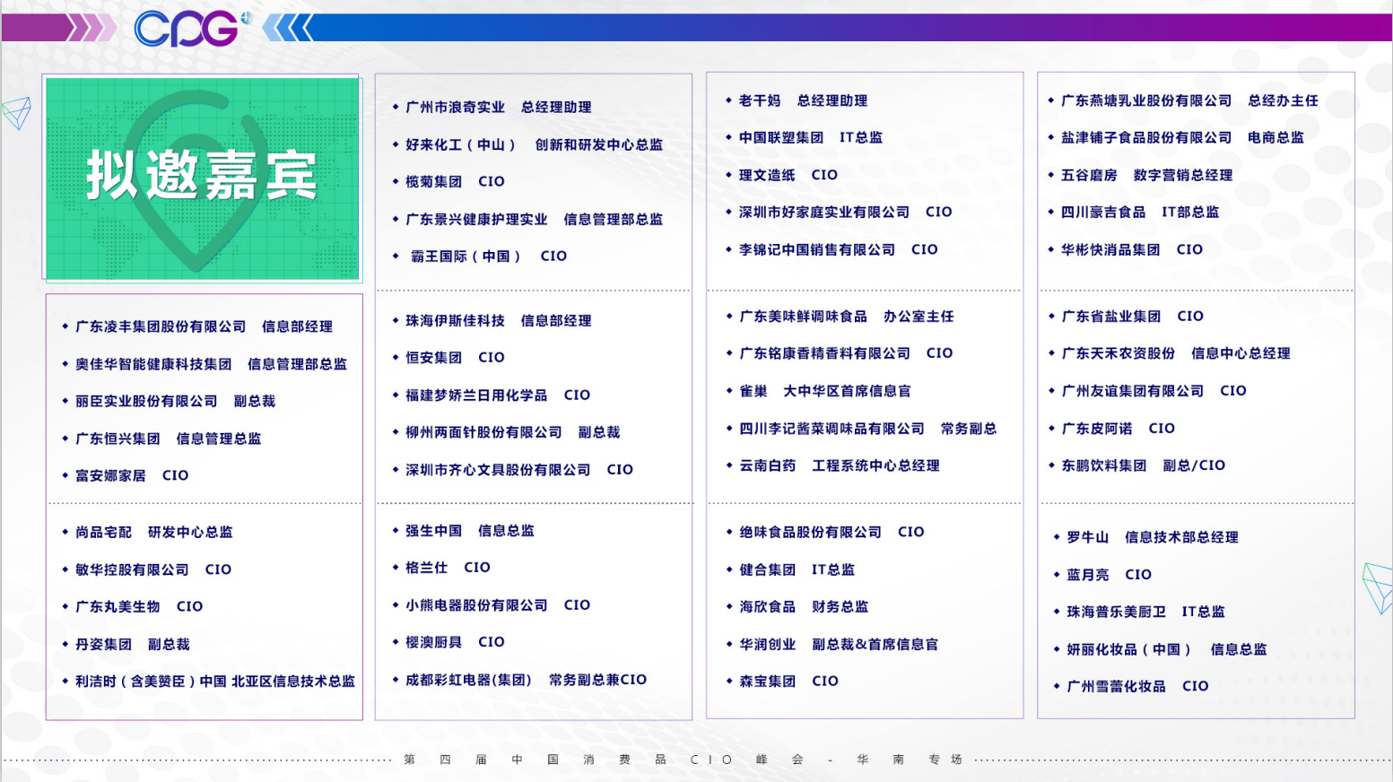The image size is (1393, 782).
Task: Click the row 好来化工(中山) 创新和研发中心总监
Action: [527, 144]
